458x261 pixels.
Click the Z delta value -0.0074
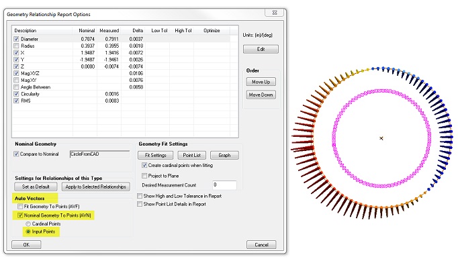click(136, 66)
